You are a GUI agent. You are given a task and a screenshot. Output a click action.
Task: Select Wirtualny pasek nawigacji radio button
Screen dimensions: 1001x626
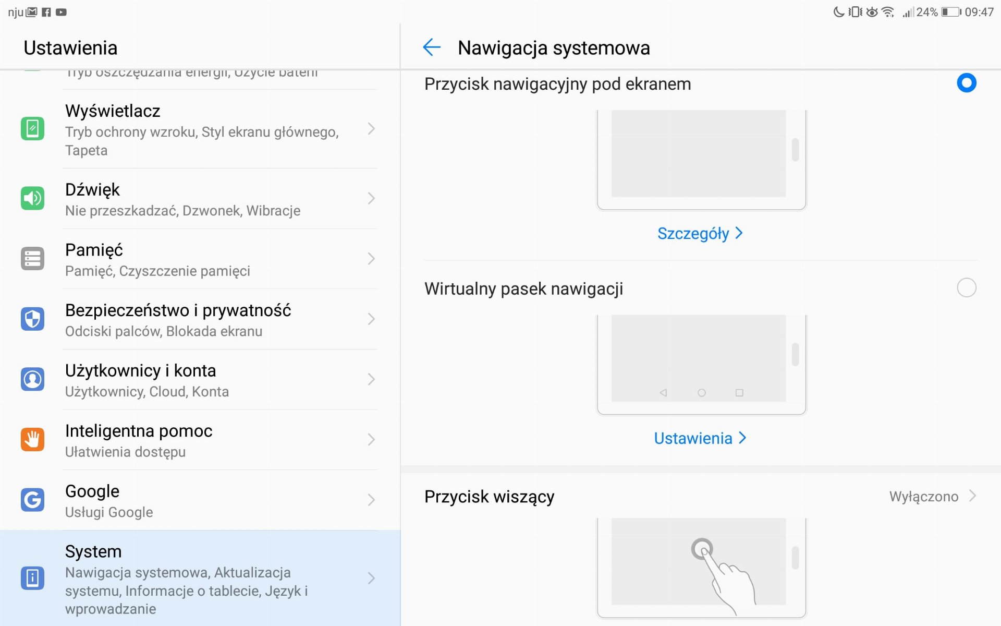966,287
